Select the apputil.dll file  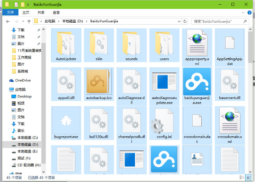66,84
